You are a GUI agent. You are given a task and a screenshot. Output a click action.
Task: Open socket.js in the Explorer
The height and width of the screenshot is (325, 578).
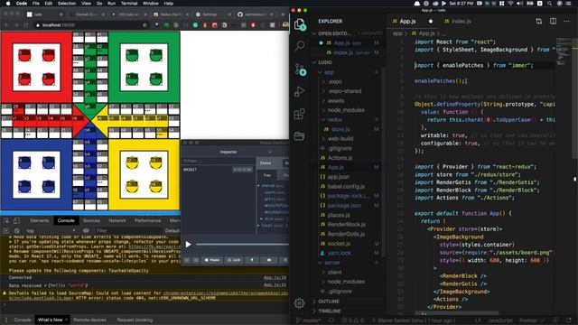[x=339, y=244]
